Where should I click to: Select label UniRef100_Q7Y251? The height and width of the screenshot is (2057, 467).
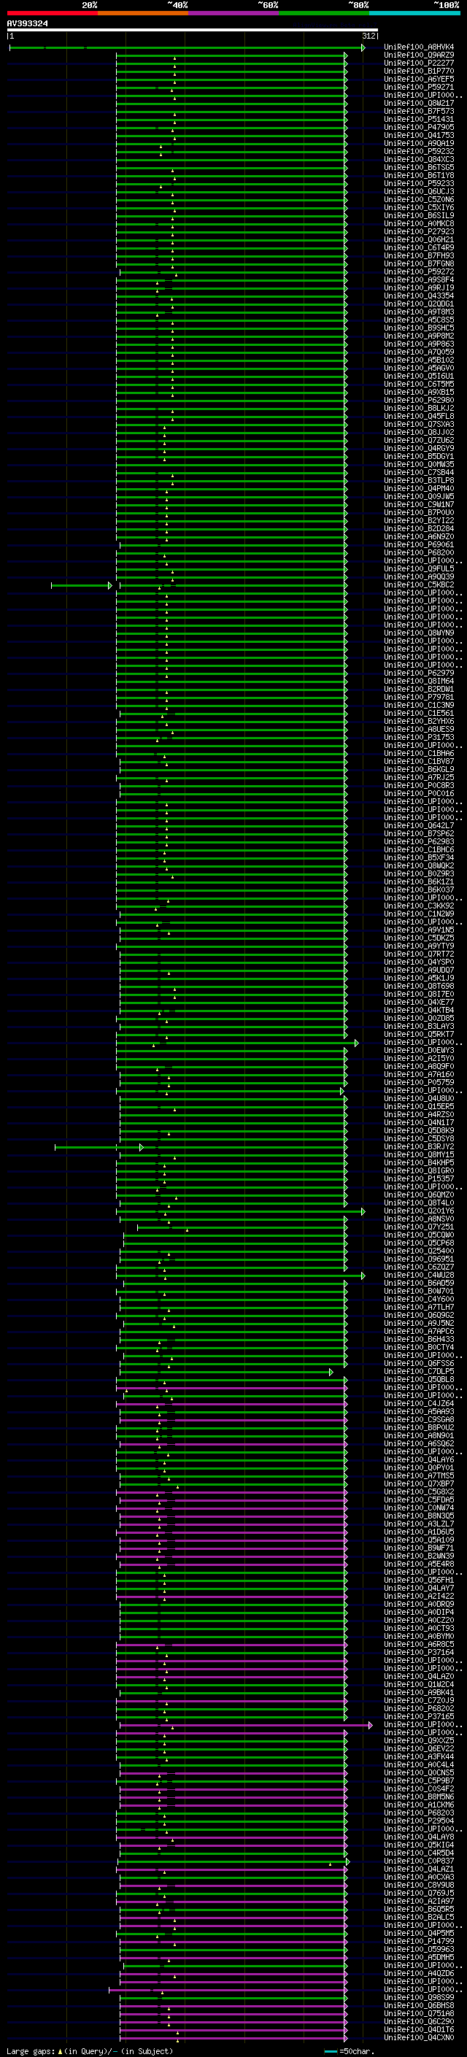coord(419,1227)
